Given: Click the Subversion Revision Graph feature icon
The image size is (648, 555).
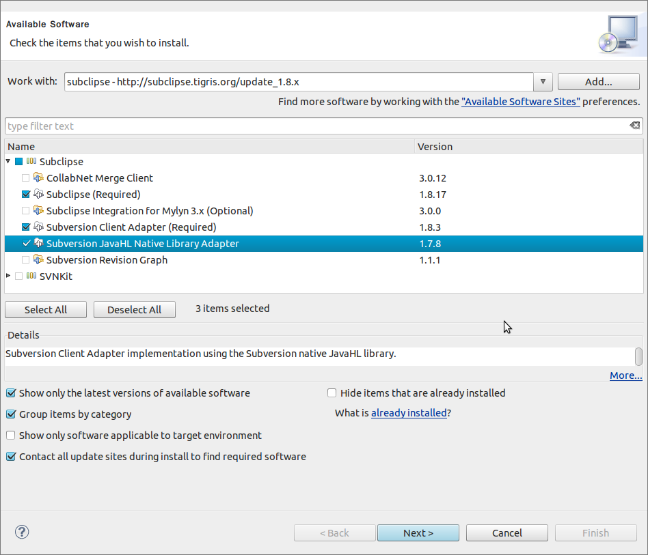Looking at the screenshot, I should click(38, 259).
